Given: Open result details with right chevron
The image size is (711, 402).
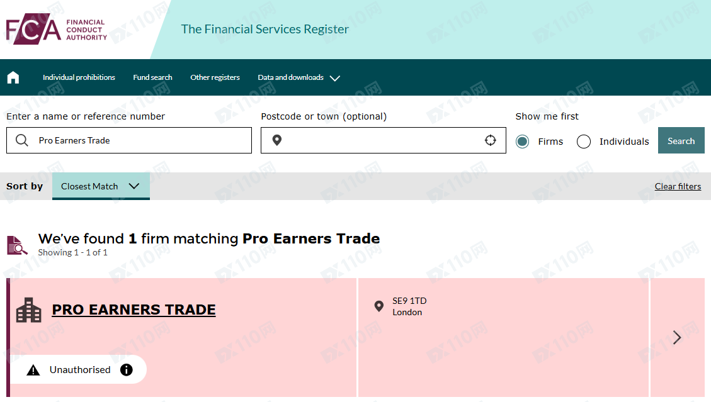Looking at the screenshot, I should [x=677, y=338].
